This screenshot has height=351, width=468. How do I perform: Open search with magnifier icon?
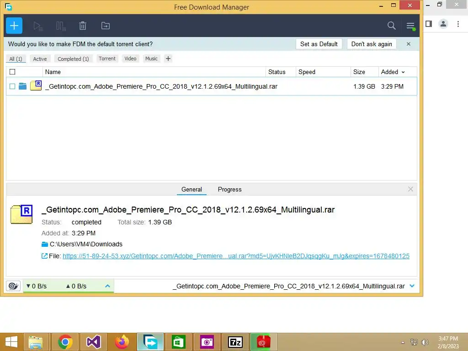click(391, 26)
